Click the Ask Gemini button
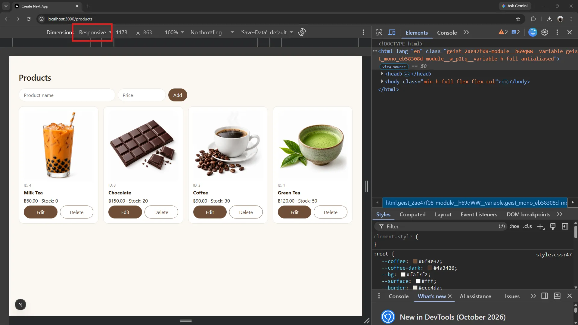Image resolution: width=578 pixels, height=325 pixels. click(515, 6)
